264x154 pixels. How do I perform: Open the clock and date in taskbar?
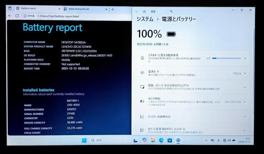click(x=244, y=140)
